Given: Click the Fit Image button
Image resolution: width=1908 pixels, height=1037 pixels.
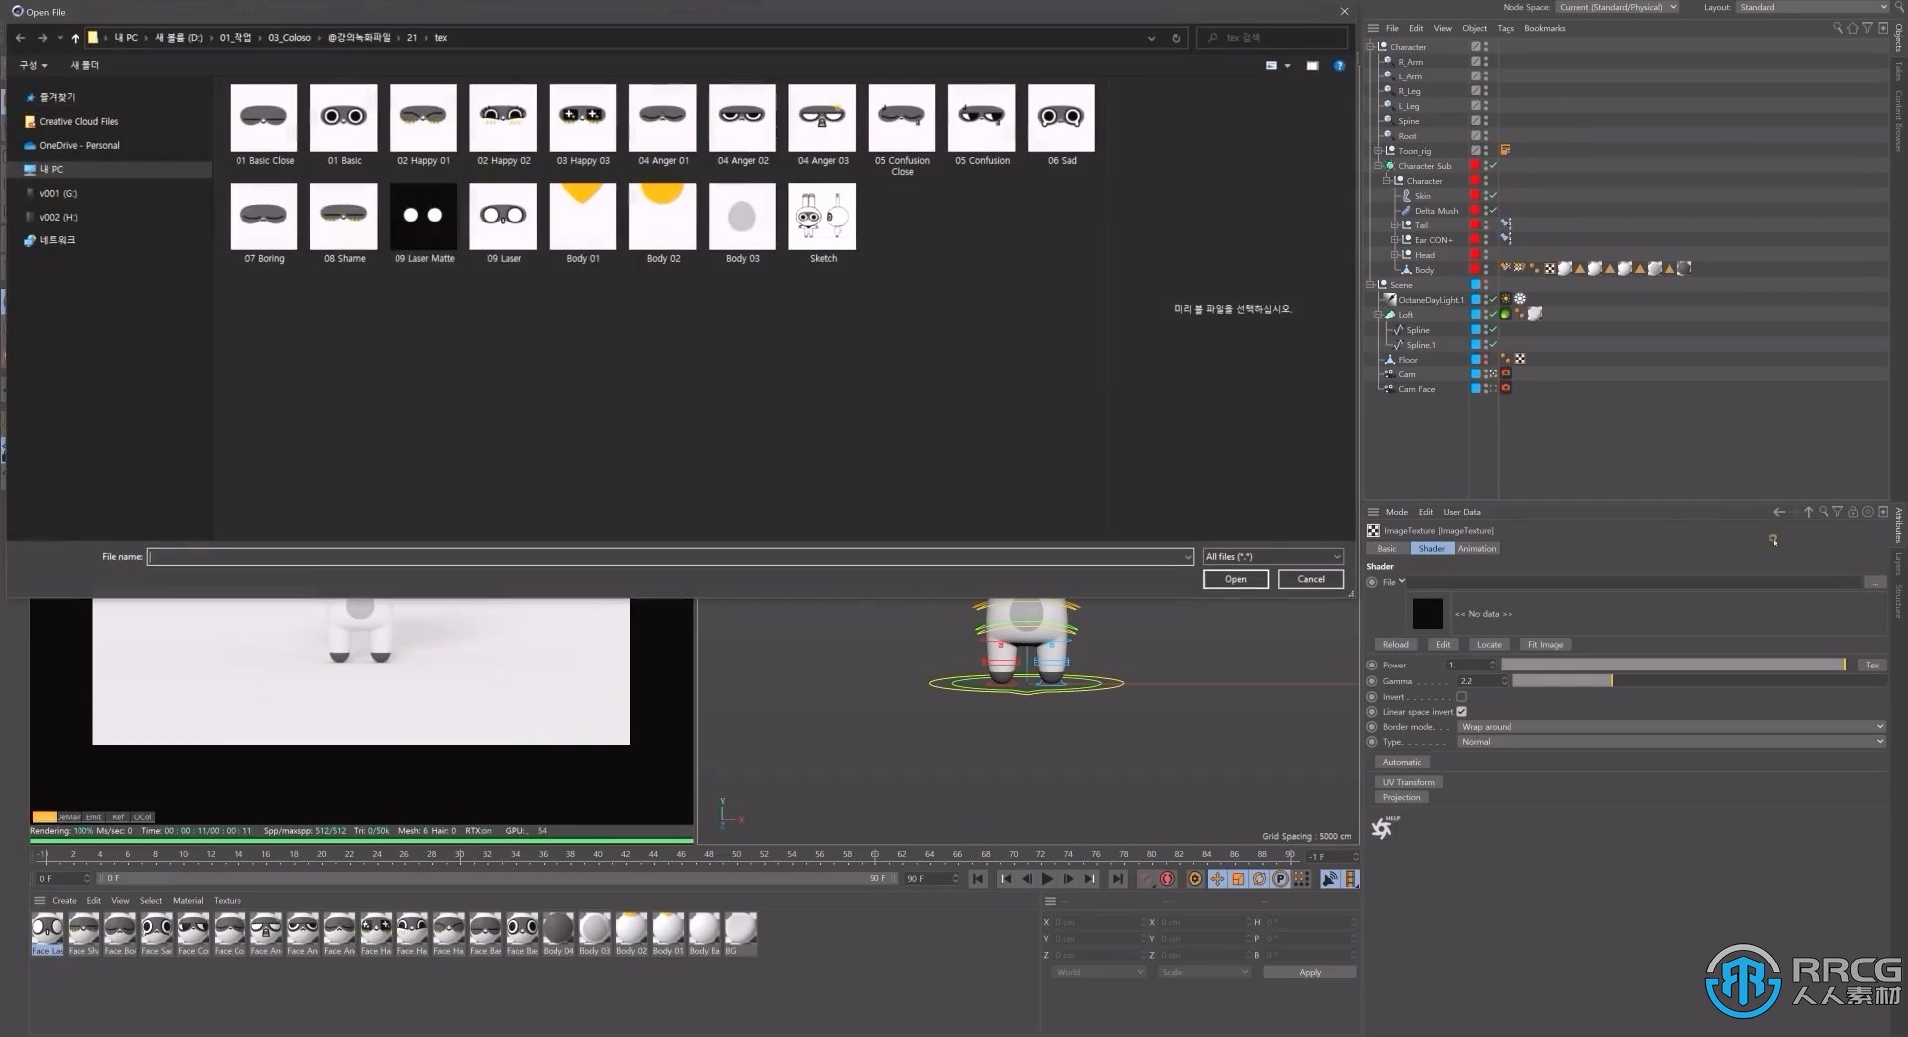Looking at the screenshot, I should tap(1545, 645).
